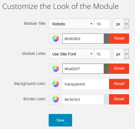The image size is (135, 129).
Task: Open Module Links font dropdown Use Site Font
Action: pos(71,54)
